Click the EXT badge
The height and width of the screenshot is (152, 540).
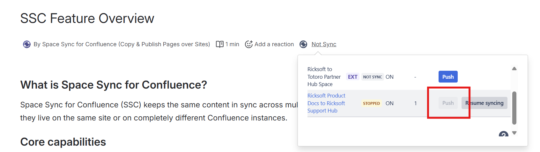point(352,77)
